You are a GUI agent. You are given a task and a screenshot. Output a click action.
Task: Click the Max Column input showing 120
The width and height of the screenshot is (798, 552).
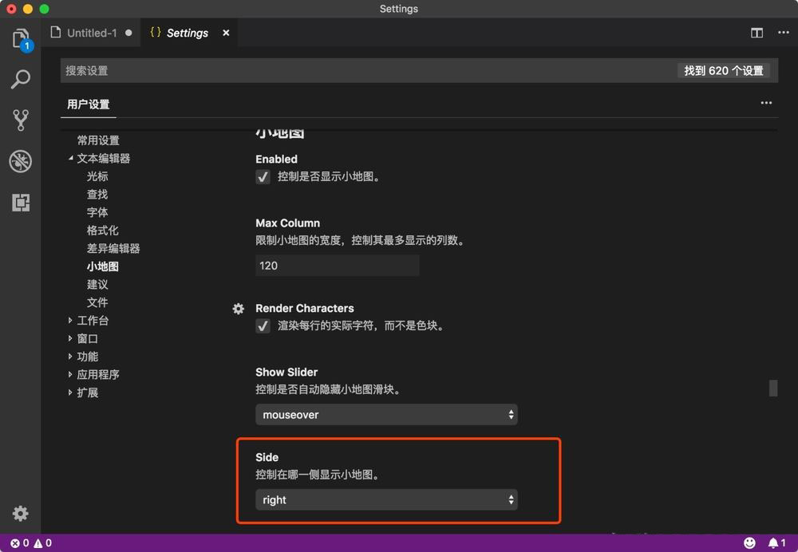pyautogui.click(x=337, y=266)
